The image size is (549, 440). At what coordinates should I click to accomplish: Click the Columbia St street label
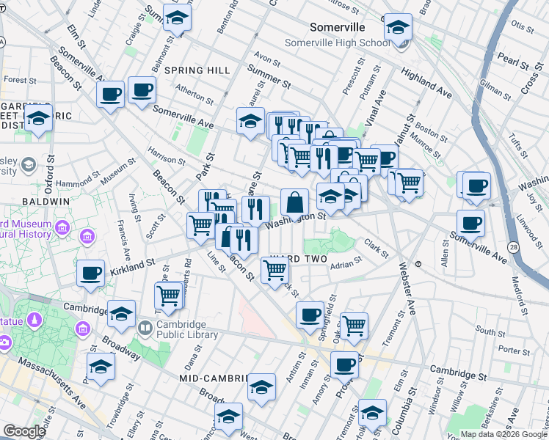coord(404,411)
